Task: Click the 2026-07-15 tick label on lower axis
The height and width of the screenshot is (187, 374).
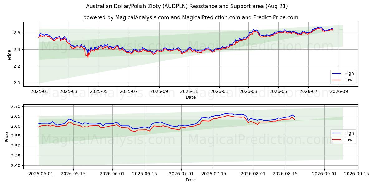Action: click(x=214, y=174)
